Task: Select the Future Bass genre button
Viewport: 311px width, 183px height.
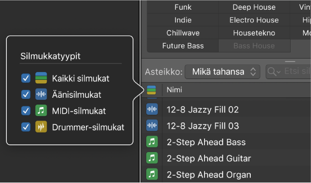Action: [x=183, y=46]
